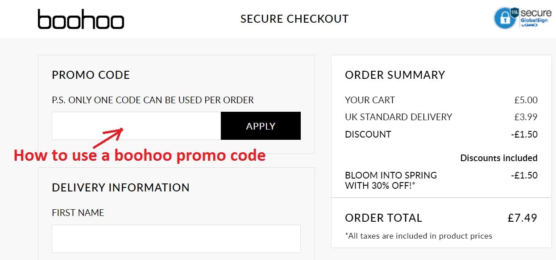The height and width of the screenshot is (260, 556).
Task: Click the UK STANDARD DELIVERY label
Action: (398, 117)
